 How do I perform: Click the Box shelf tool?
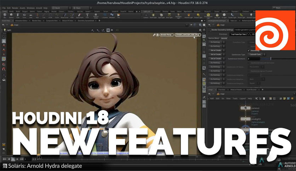(x=5, y=16)
